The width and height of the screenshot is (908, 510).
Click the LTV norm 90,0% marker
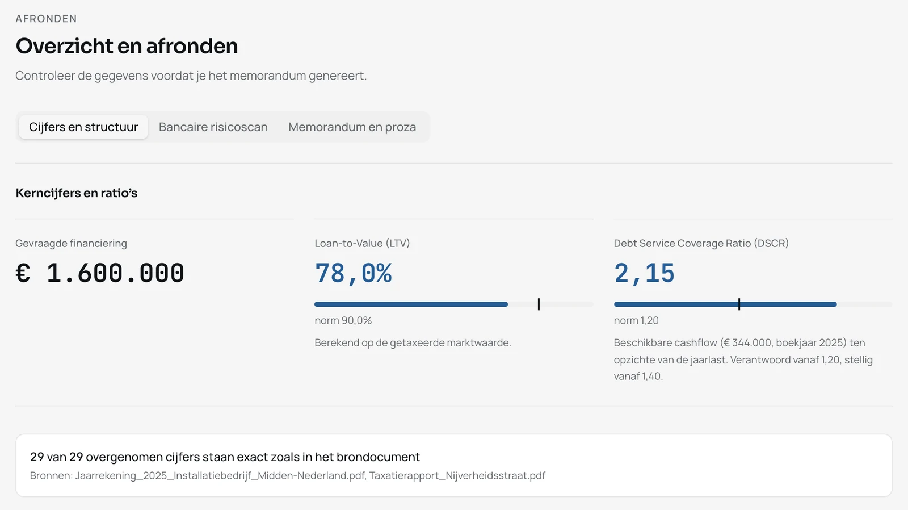coord(539,304)
